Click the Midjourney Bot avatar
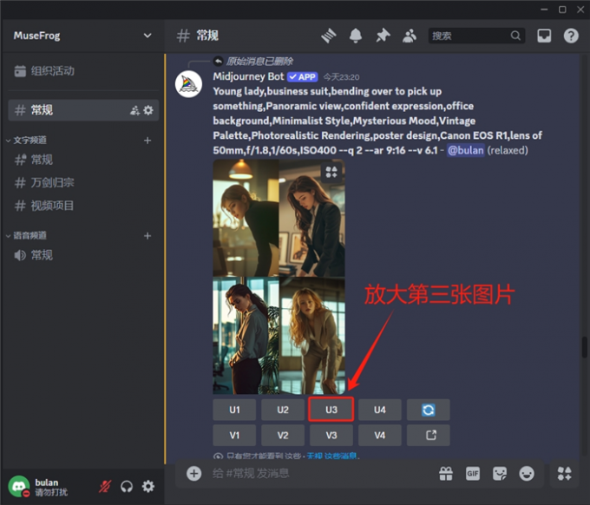Screen dimensions: 590x505 pyautogui.click(x=188, y=84)
